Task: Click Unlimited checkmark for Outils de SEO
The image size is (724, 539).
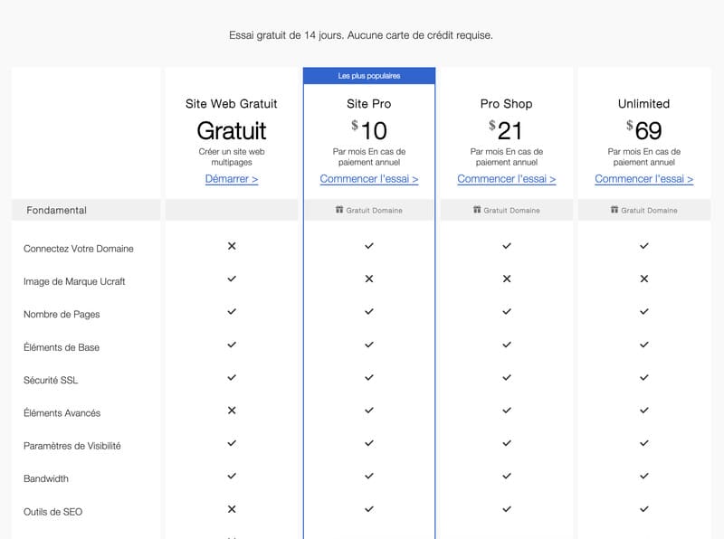Action: tap(643, 511)
